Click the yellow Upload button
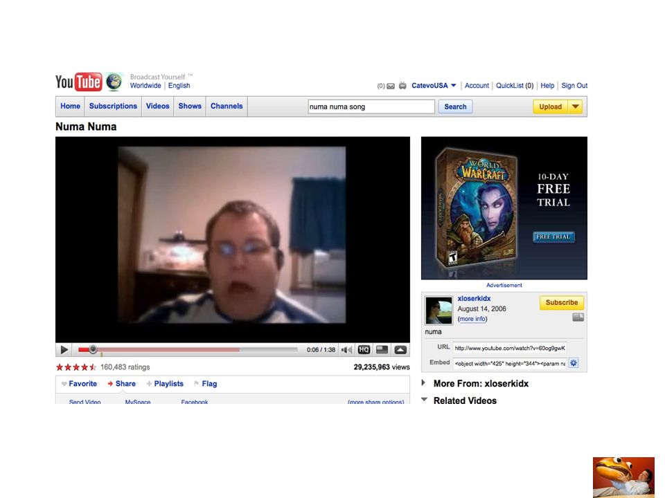 [x=550, y=107]
